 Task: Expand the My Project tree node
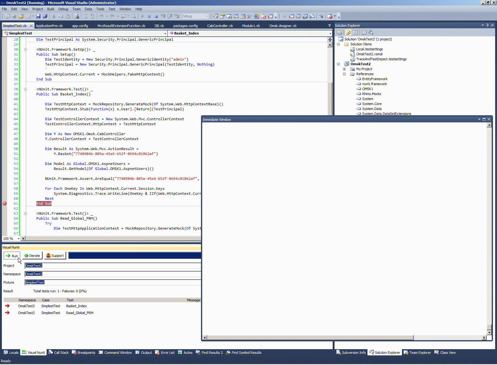pos(344,69)
